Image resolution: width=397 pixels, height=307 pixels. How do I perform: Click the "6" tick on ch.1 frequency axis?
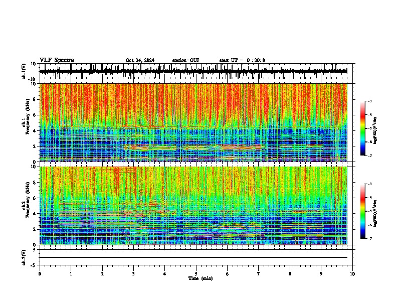35,115
